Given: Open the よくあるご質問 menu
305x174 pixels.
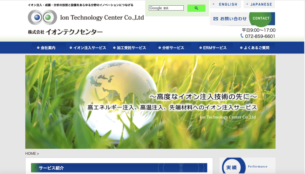Looking at the screenshot, I should (255, 48).
